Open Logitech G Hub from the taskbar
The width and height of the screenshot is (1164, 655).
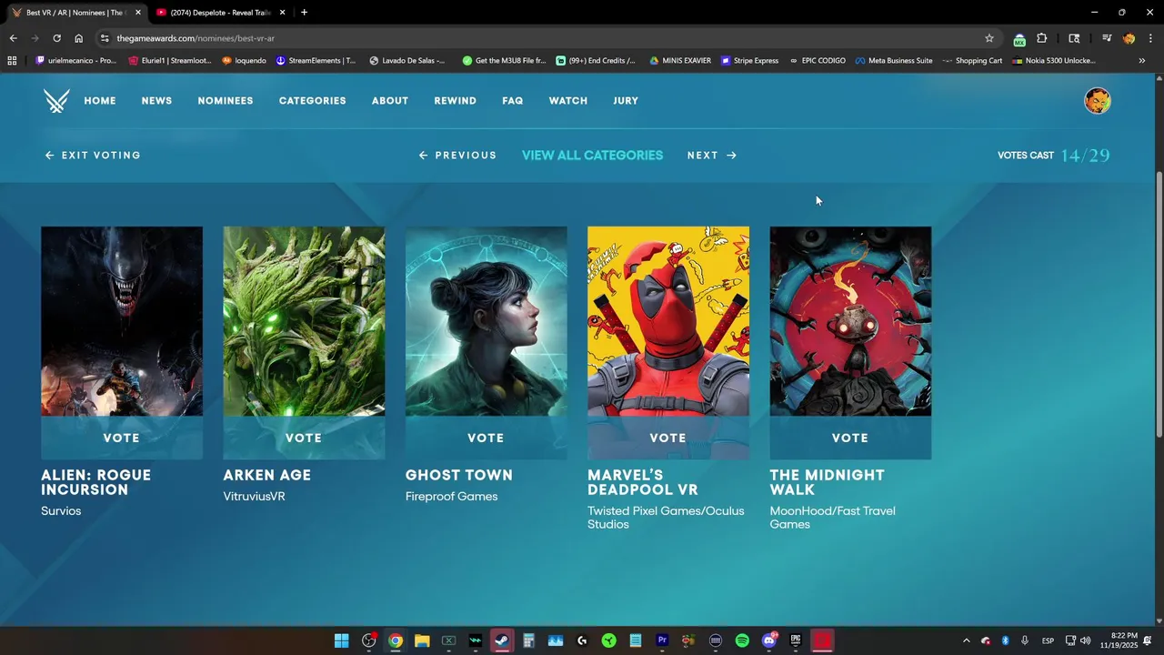tap(582, 640)
